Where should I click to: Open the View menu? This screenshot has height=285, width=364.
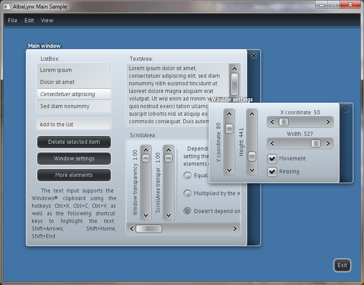[x=47, y=20]
